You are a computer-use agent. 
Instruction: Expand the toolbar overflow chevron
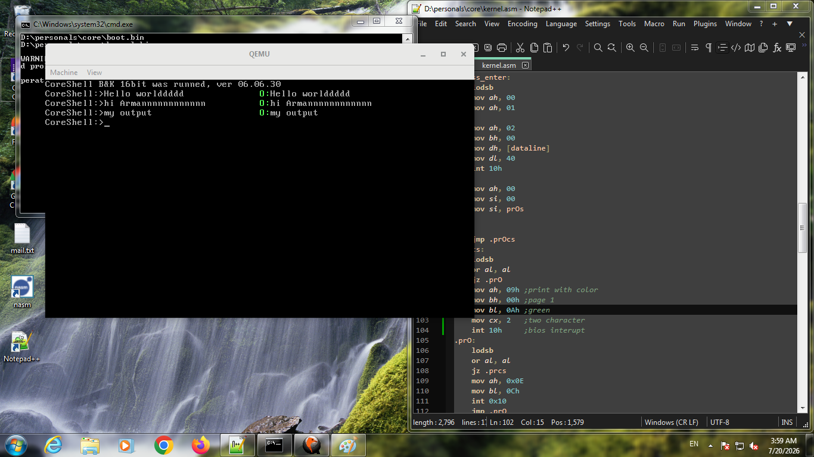coord(804,45)
